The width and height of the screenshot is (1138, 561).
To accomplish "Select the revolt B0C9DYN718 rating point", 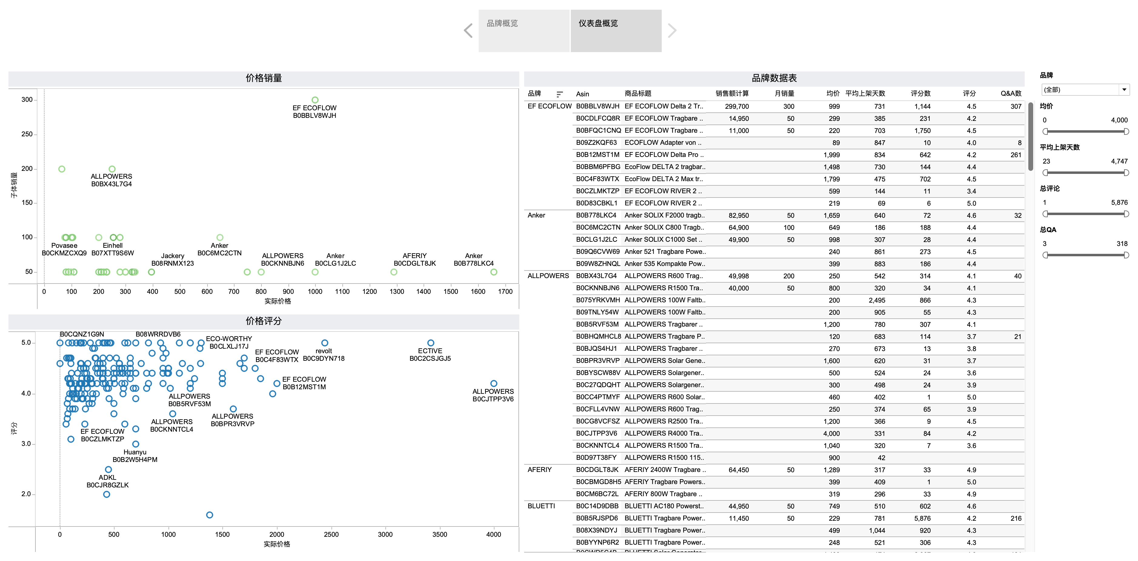I will [x=325, y=343].
